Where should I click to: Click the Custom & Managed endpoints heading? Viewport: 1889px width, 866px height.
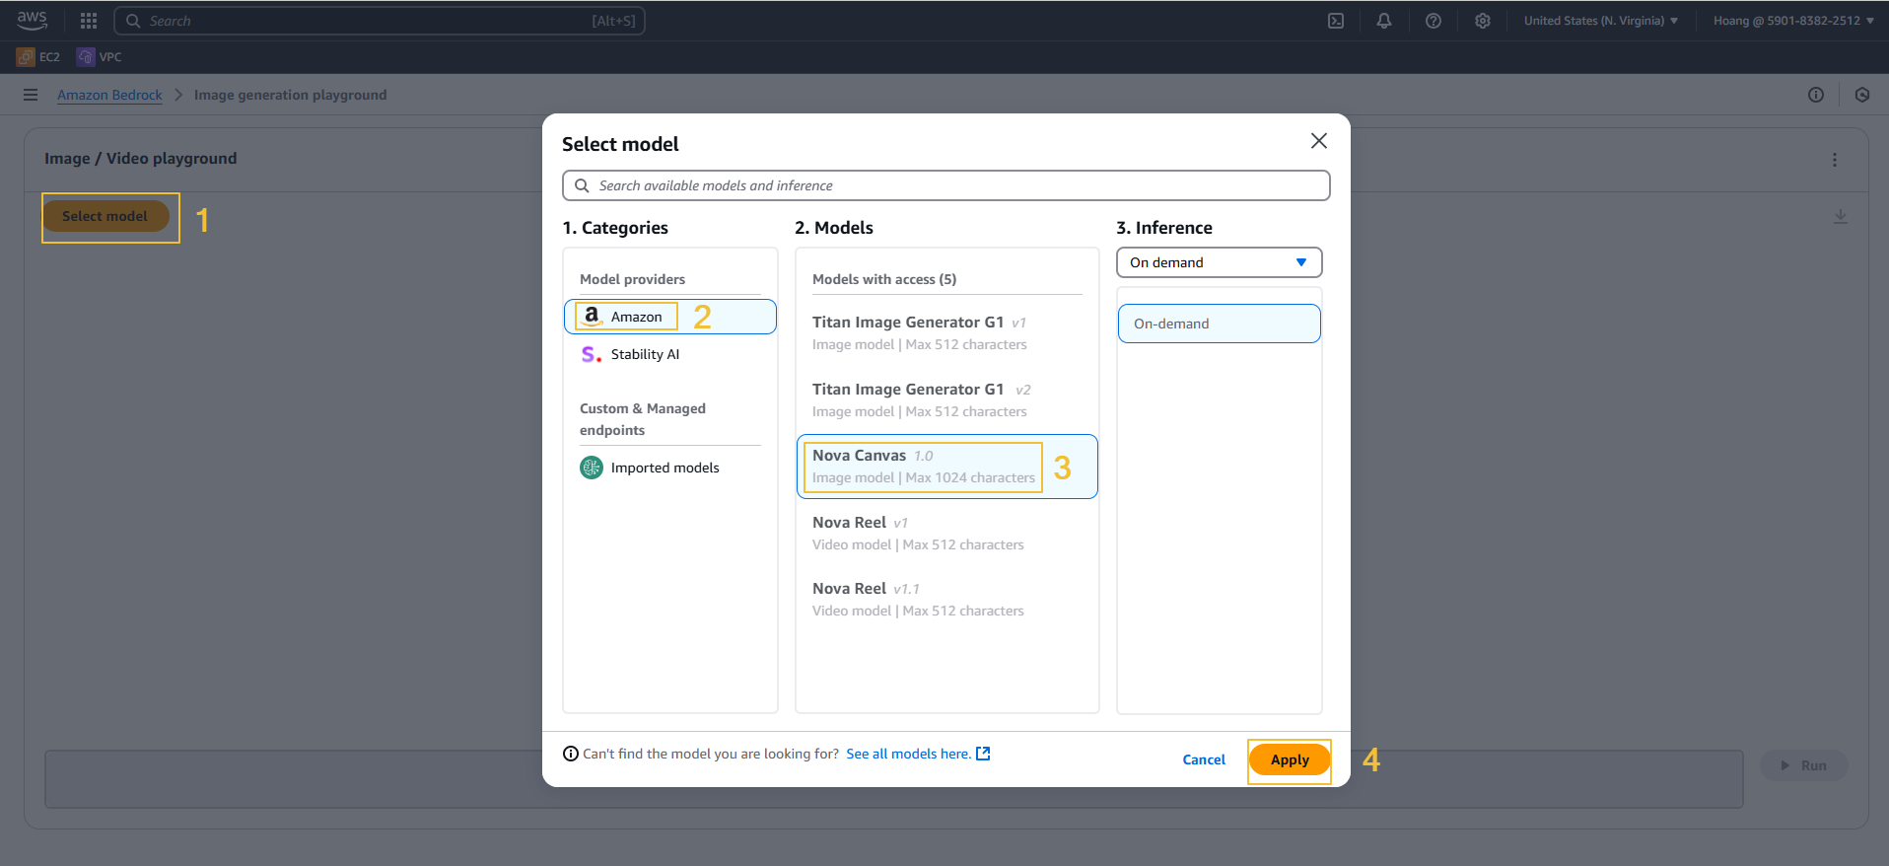tap(643, 419)
